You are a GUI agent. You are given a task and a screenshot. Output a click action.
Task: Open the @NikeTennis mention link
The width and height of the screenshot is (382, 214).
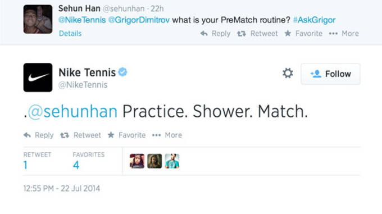[x=82, y=20]
